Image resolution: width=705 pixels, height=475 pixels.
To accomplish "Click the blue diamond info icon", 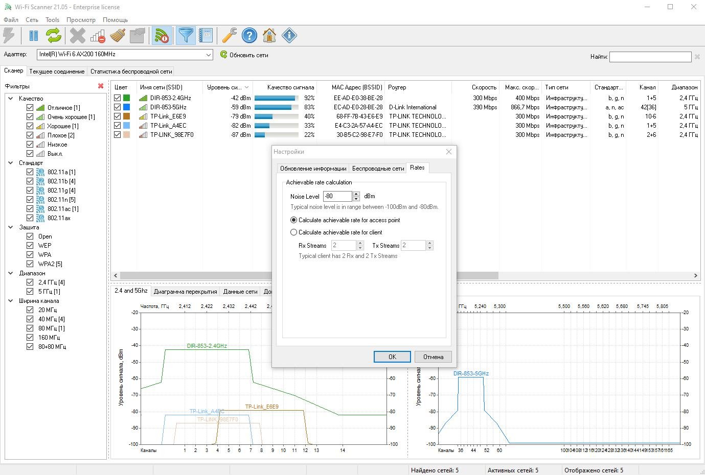I will pos(289,36).
